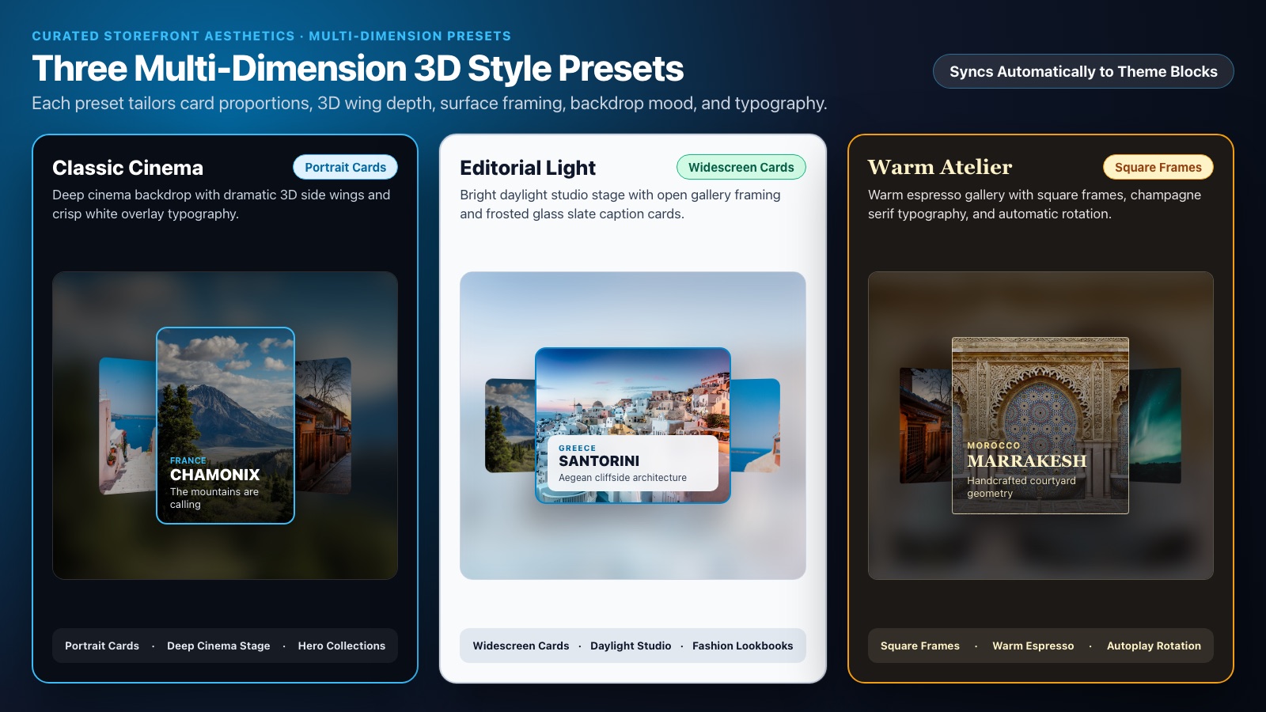Click the Three Multi-Dimension 3D Style Presets heading
The image size is (1266, 712).
(x=358, y=69)
